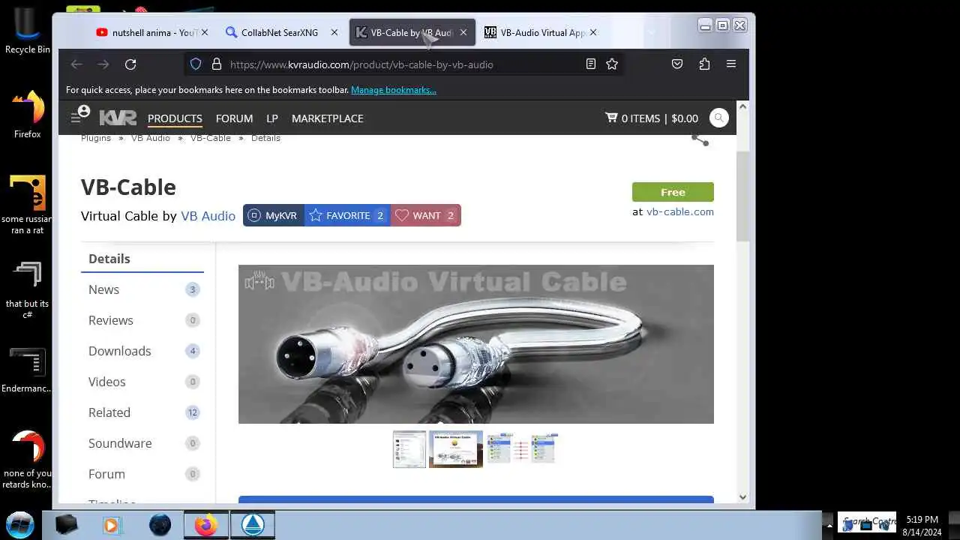960x540 pixels.
Task: Click VB-Cable in the breadcrumb
Action: tap(211, 138)
